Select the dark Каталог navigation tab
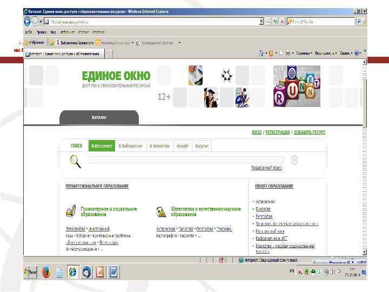 99,117
